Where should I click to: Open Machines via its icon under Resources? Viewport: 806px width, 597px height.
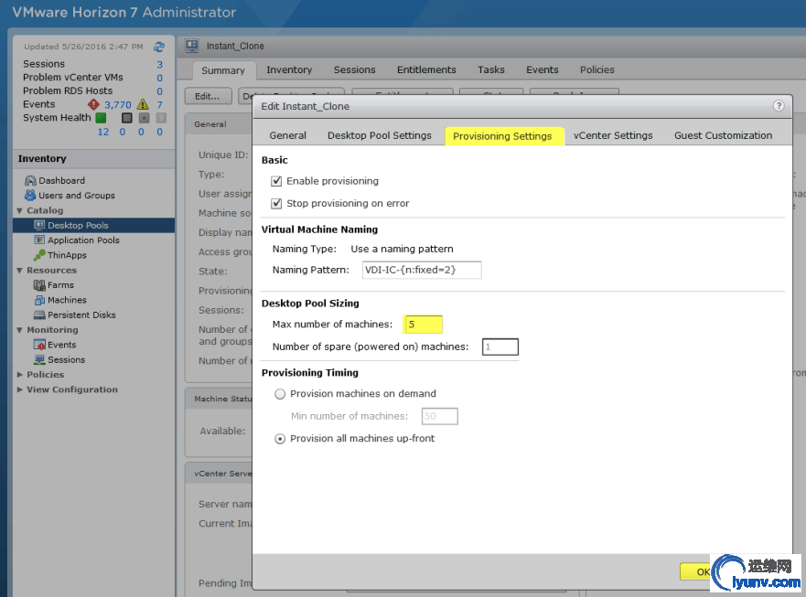39,300
